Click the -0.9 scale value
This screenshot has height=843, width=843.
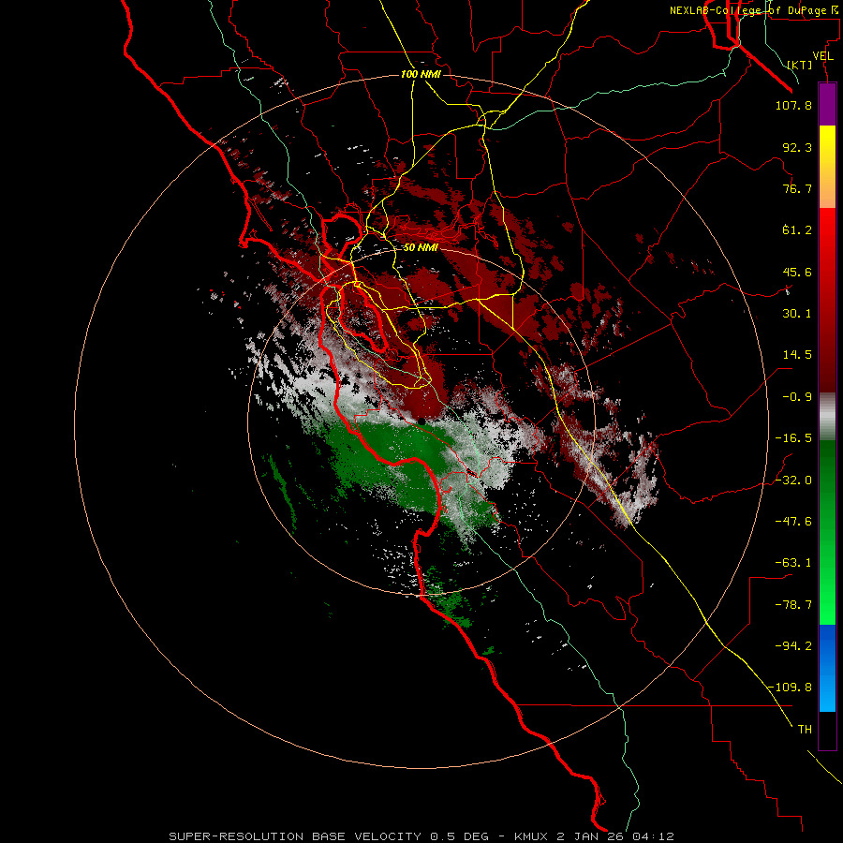(x=797, y=397)
